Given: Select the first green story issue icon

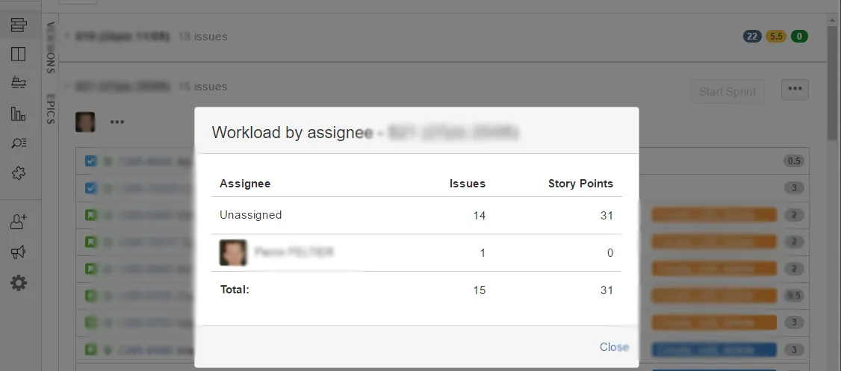Looking at the screenshot, I should (90, 215).
